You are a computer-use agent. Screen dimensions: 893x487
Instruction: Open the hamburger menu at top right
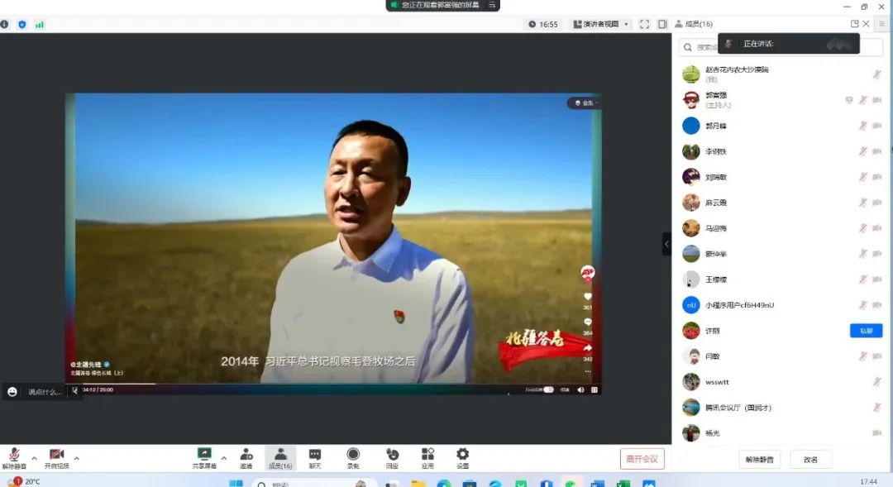[x=882, y=24]
